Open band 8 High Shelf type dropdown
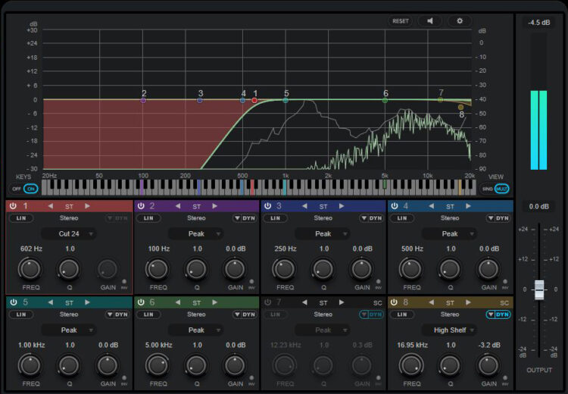Screen dimensions: 568x394 point(450,330)
